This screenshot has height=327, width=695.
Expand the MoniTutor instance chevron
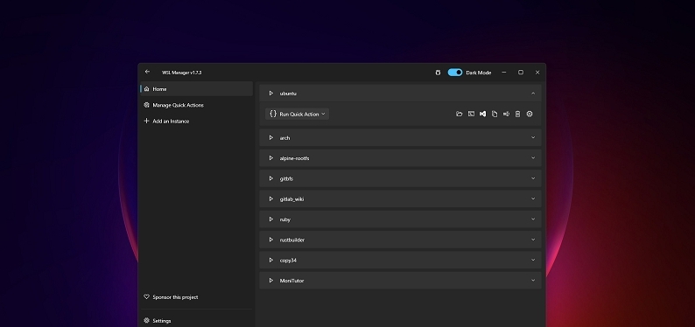point(533,280)
